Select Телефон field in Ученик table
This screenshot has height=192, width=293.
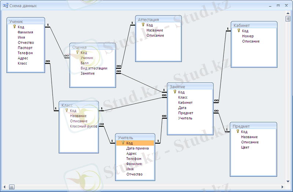(26, 53)
